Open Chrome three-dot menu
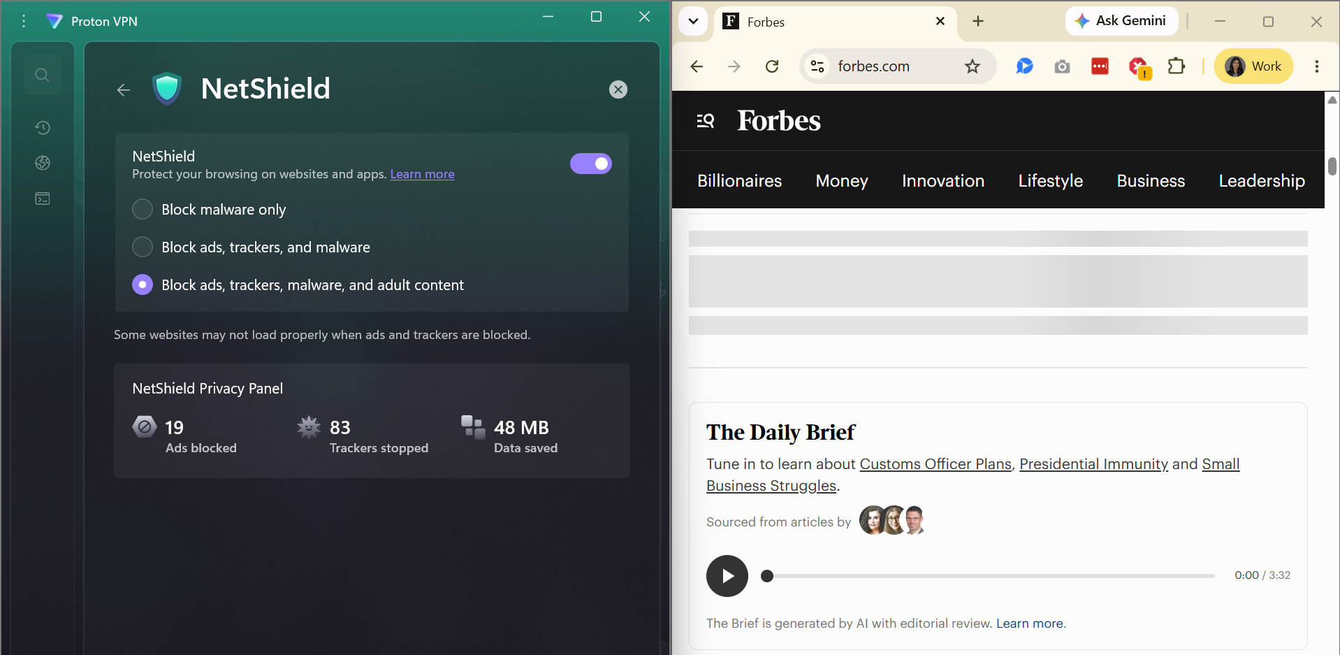Screen dimensions: 1340x655 (x=1317, y=66)
